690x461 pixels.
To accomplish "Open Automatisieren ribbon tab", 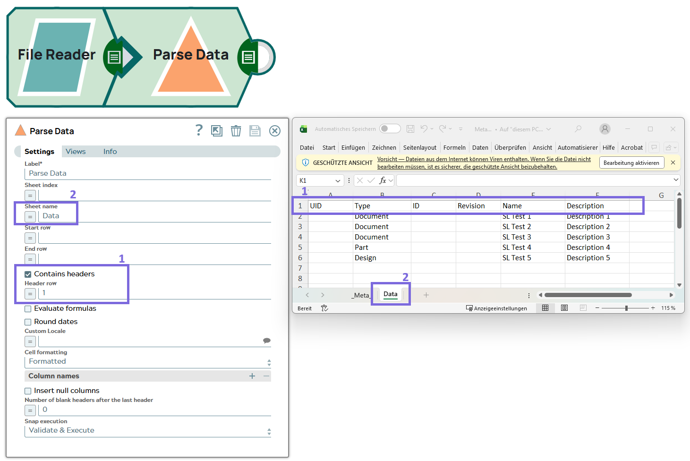I will (578, 147).
